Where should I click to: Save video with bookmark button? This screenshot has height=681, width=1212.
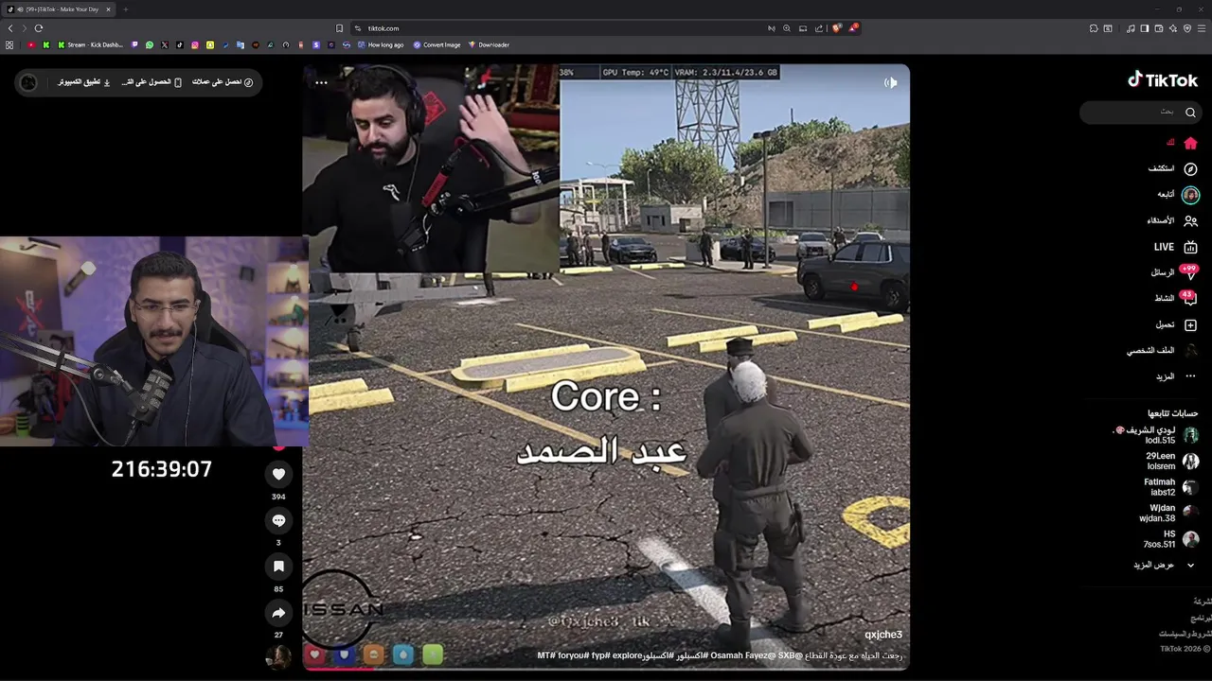click(x=278, y=567)
